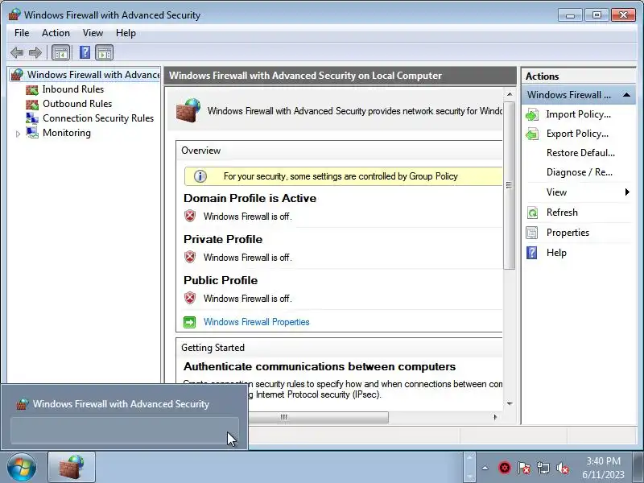The height and width of the screenshot is (483, 644).
Task: Open the Action menu
Action: [56, 33]
